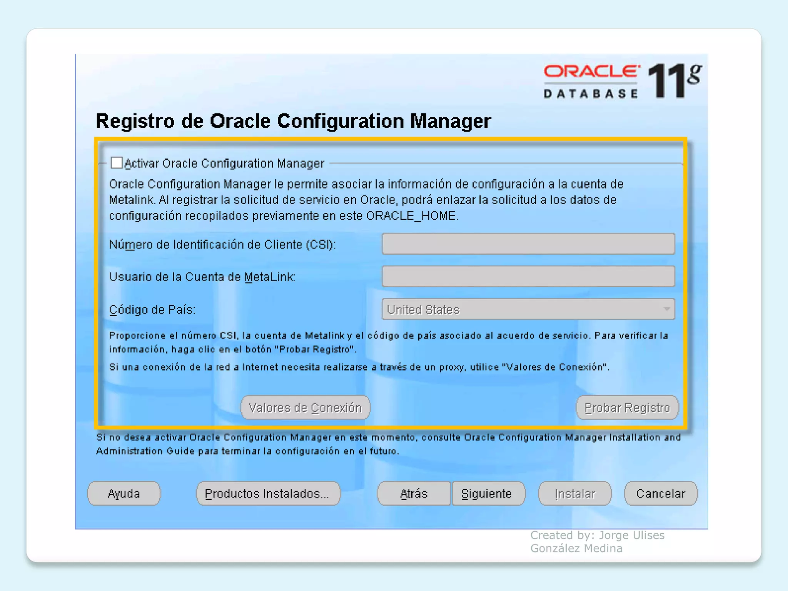Viewport: 788px width, 591px height.
Task: Focus the CSI customer number input field
Action: tap(528, 244)
